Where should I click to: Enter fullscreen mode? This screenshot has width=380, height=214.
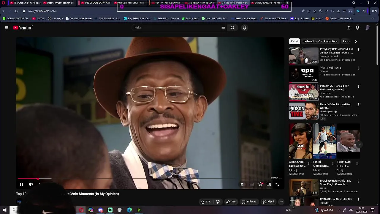tap(277, 184)
